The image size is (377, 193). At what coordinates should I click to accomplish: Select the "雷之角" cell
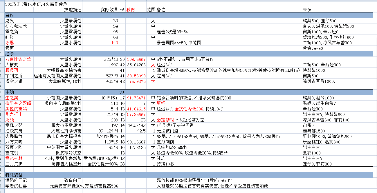coord(12,32)
